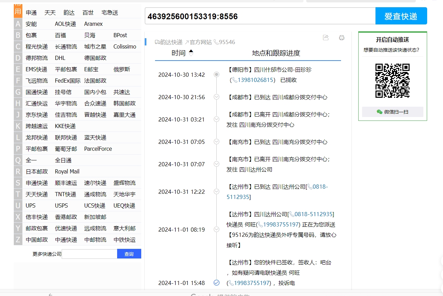Click the blue 查询 button
This screenshot has width=443, height=296.
[x=129, y=254]
